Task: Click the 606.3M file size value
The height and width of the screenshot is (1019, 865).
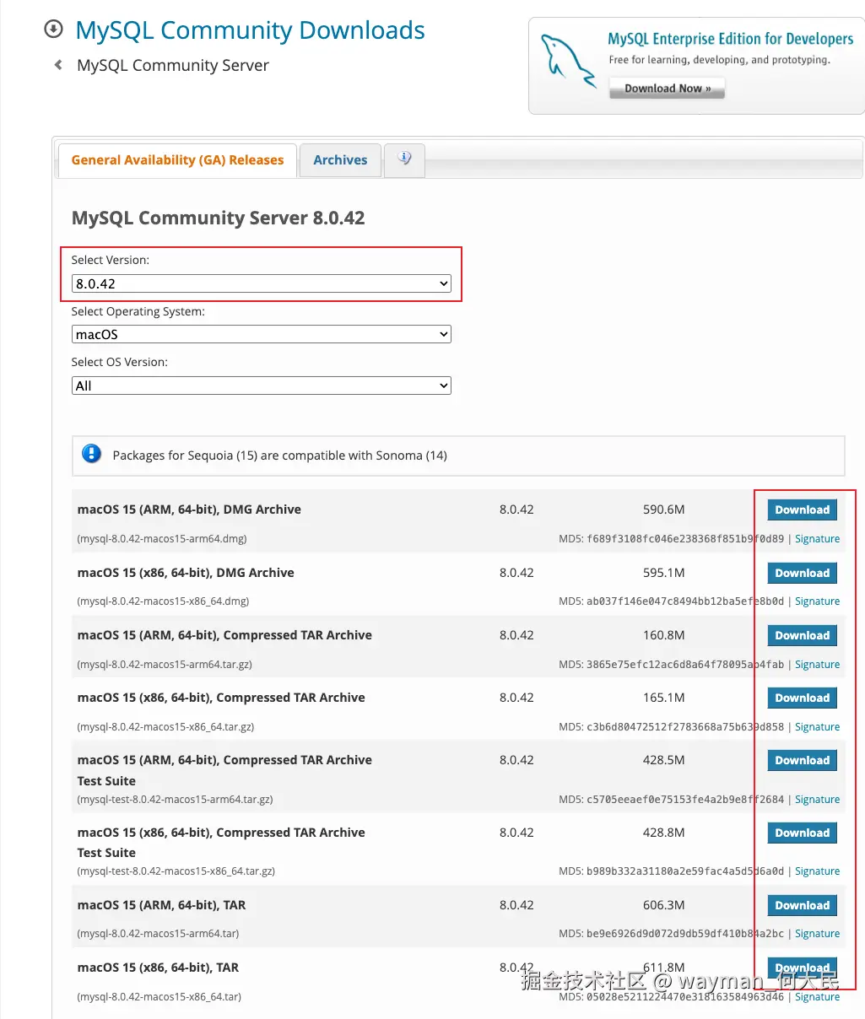Action: (663, 905)
